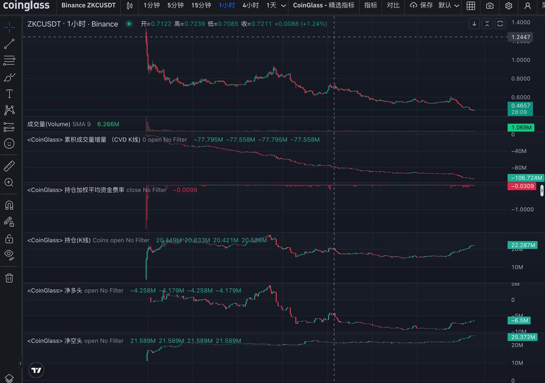Open CoinGlass - 精选指标 list
The image size is (545, 383).
point(324,5)
